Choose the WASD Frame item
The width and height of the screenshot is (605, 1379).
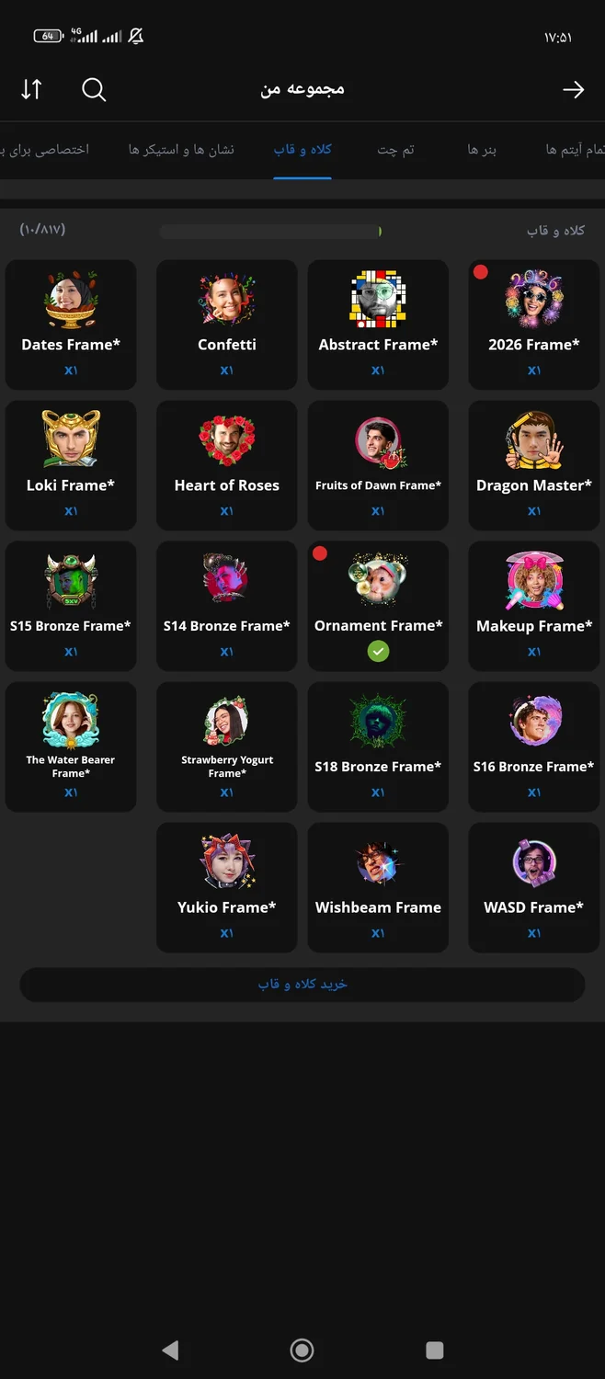click(x=534, y=887)
